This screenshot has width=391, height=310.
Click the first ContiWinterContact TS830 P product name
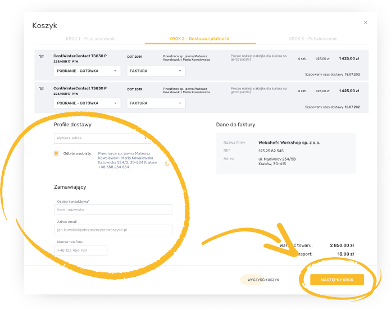click(80, 57)
